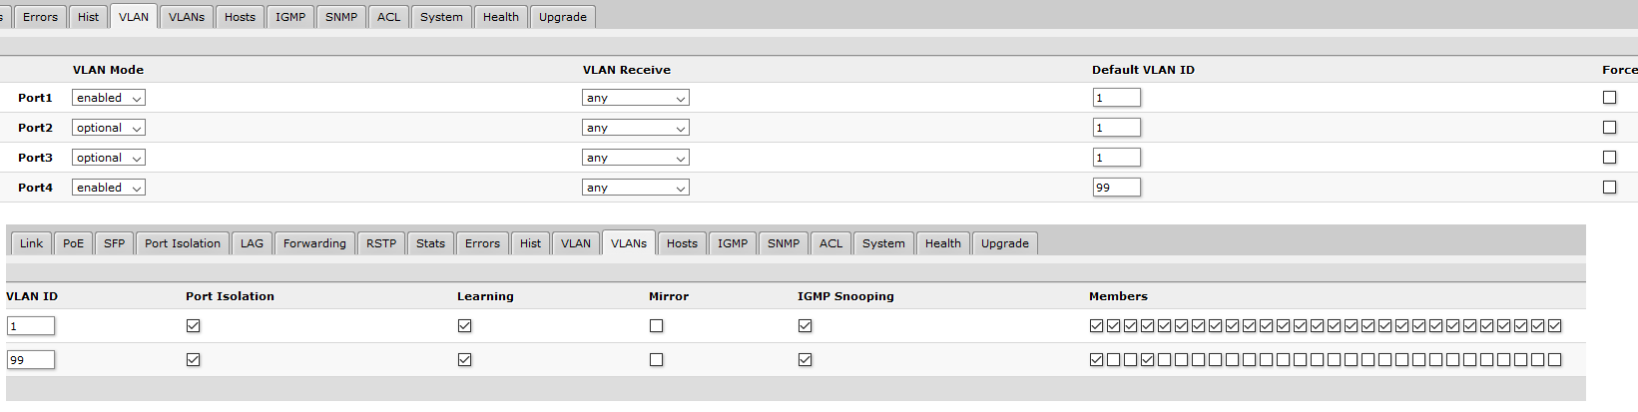1638x412 pixels.
Task: Toggle Port Isolation for VLAN 99
Action: click(194, 360)
